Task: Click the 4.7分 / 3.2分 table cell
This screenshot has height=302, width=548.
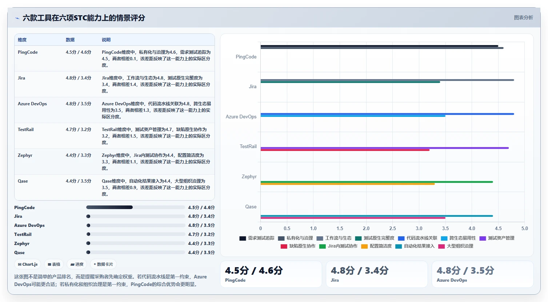Action: (79, 130)
